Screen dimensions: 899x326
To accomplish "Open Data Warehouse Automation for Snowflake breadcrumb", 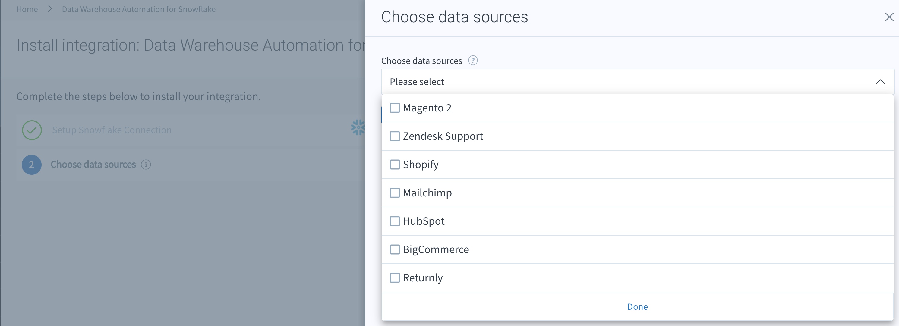I will click(x=139, y=9).
